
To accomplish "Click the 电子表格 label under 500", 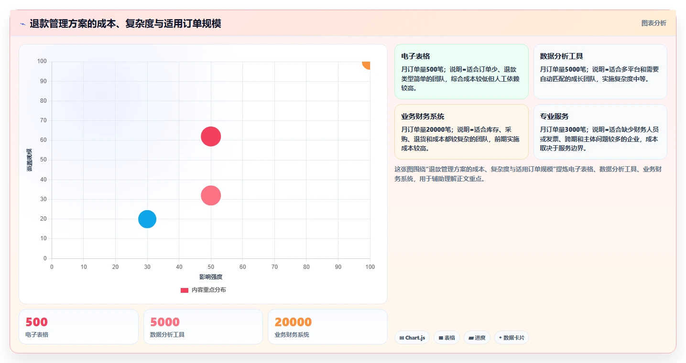I will [37, 335].
